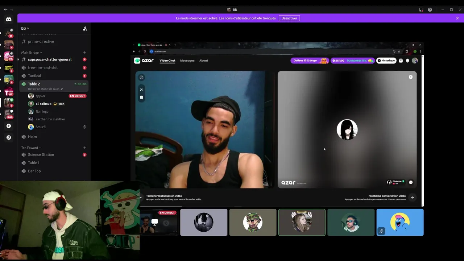Select green-outlined speaking participant tile
The width and height of the screenshot is (464, 261).
click(x=302, y=222)
